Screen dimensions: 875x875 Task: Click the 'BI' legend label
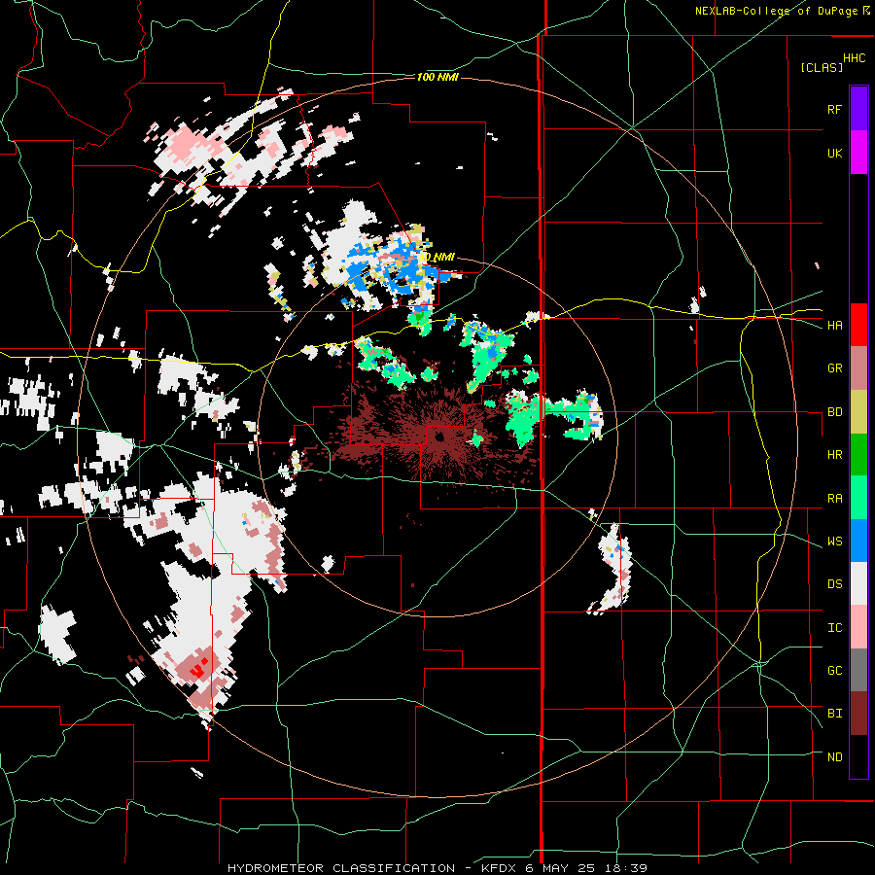pos(834,714)
